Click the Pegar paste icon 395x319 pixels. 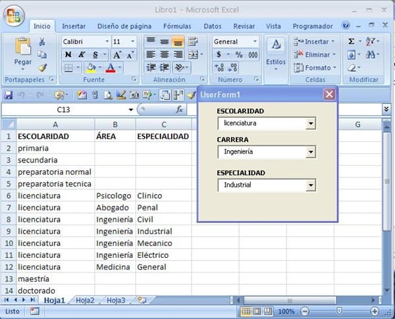[22, 46]
